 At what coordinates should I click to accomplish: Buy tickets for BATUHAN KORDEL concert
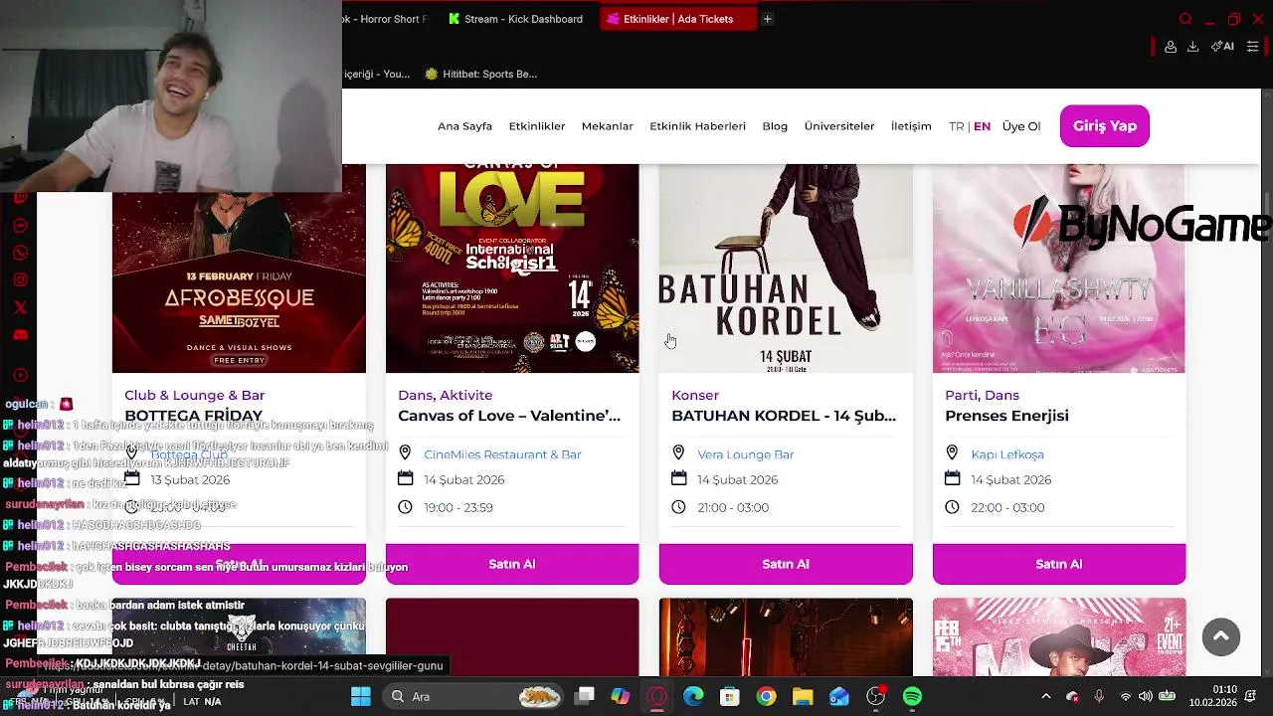(786, 564)
